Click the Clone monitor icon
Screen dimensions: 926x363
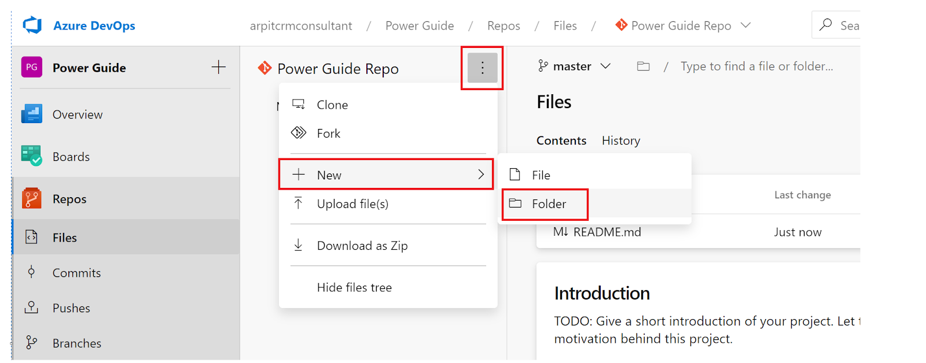pos(299,104)
